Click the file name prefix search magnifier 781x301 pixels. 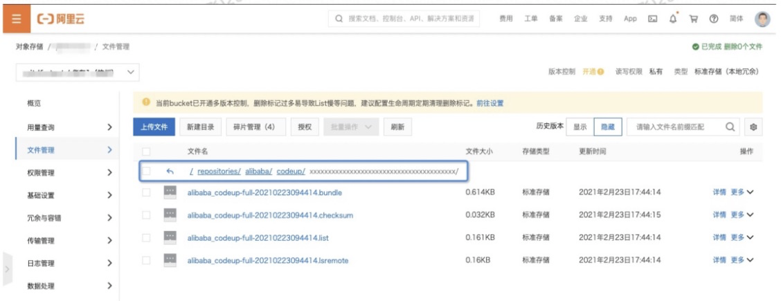(730, 127)
